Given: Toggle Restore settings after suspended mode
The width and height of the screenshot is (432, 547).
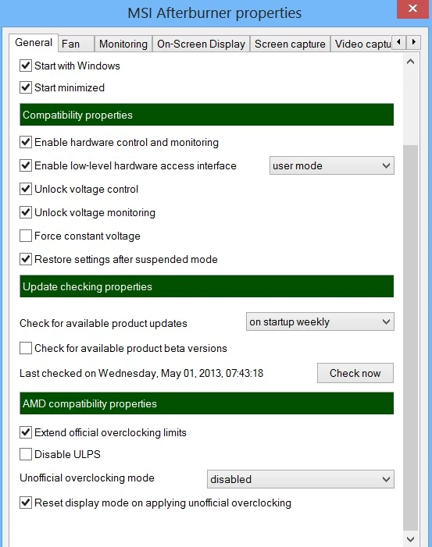Looking at the screenshot, I should (26, 259).
